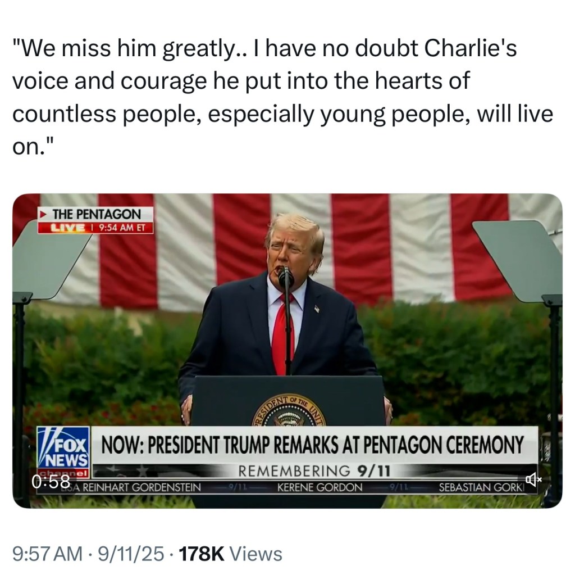This screenshot has width=575, height=575.
Task: Click the 0:58 remaining-time counter
Action: pyautogui.click(x=51, y=481)
